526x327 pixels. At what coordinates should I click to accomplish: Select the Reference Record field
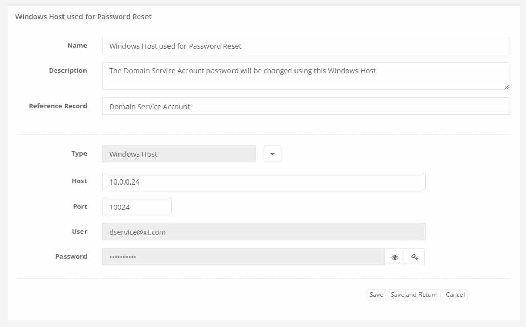pyautogui.click(x=306, y=107)
